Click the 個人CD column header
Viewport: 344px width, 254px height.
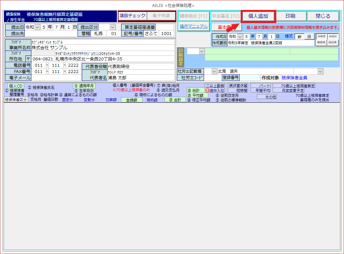click(x=16, y=86)
